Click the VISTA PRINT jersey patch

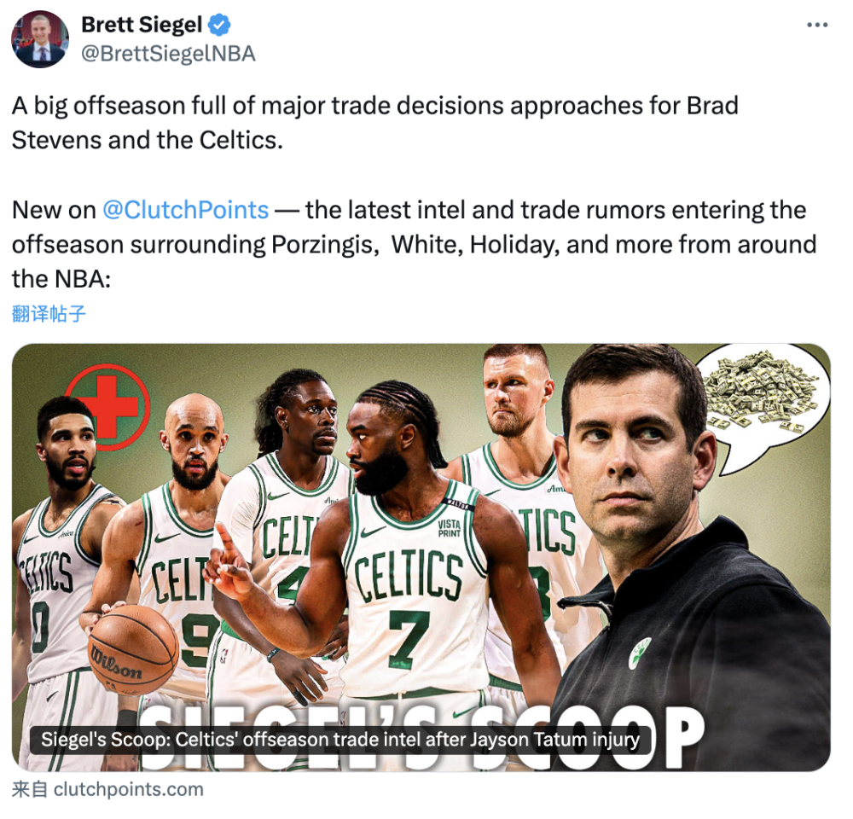coord(450,528)
